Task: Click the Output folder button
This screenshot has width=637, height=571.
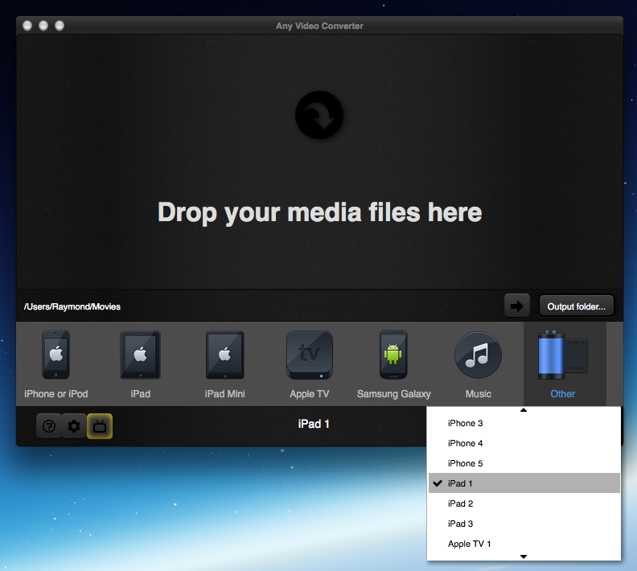Action: click(x=576, y=306)
